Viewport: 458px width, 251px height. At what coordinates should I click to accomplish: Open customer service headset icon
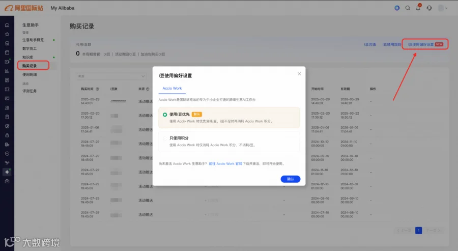(429, 8)
